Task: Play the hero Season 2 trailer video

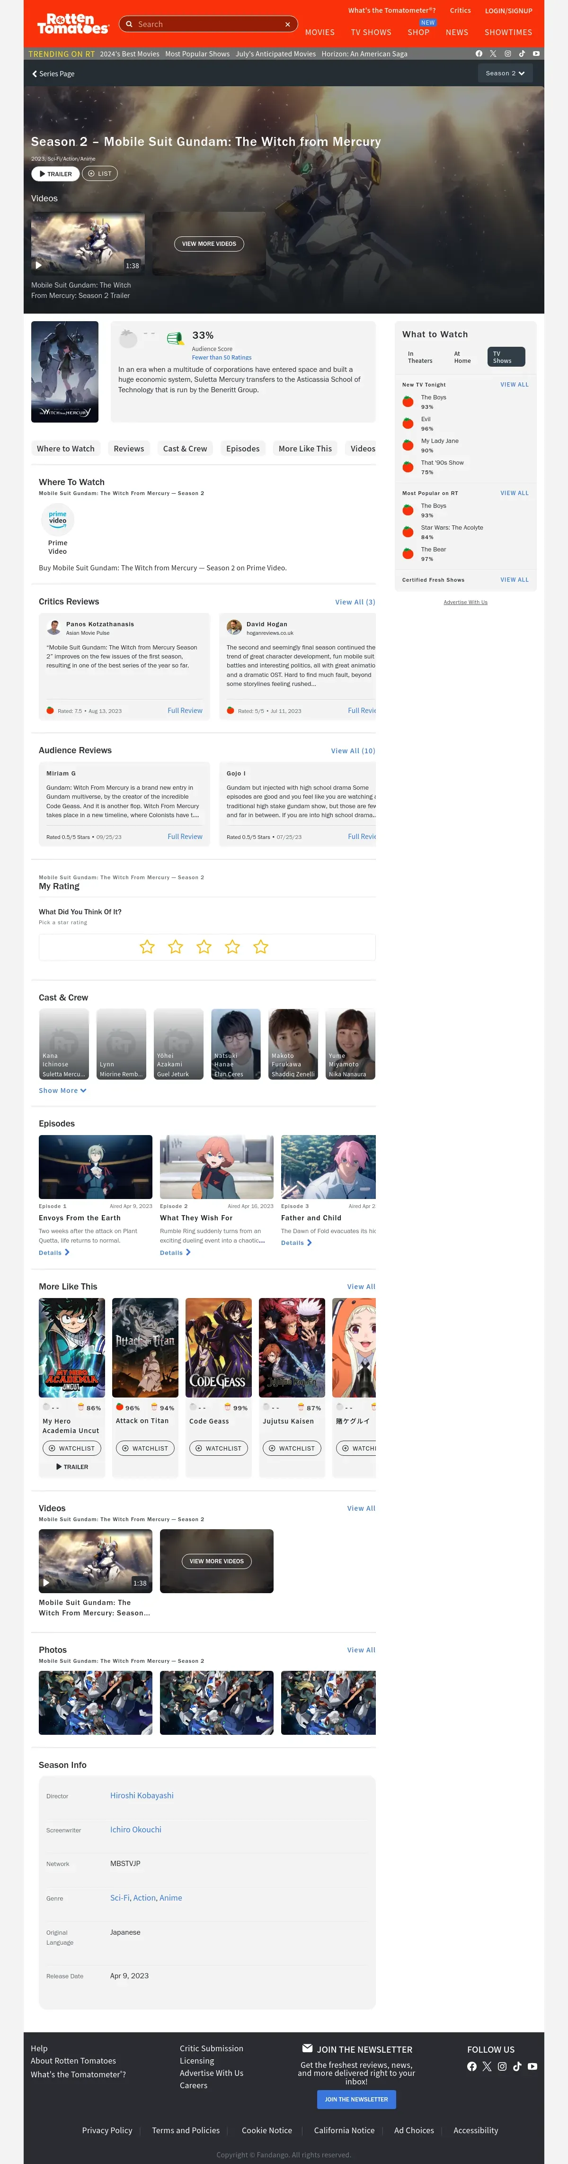Action: click(87, 243)
